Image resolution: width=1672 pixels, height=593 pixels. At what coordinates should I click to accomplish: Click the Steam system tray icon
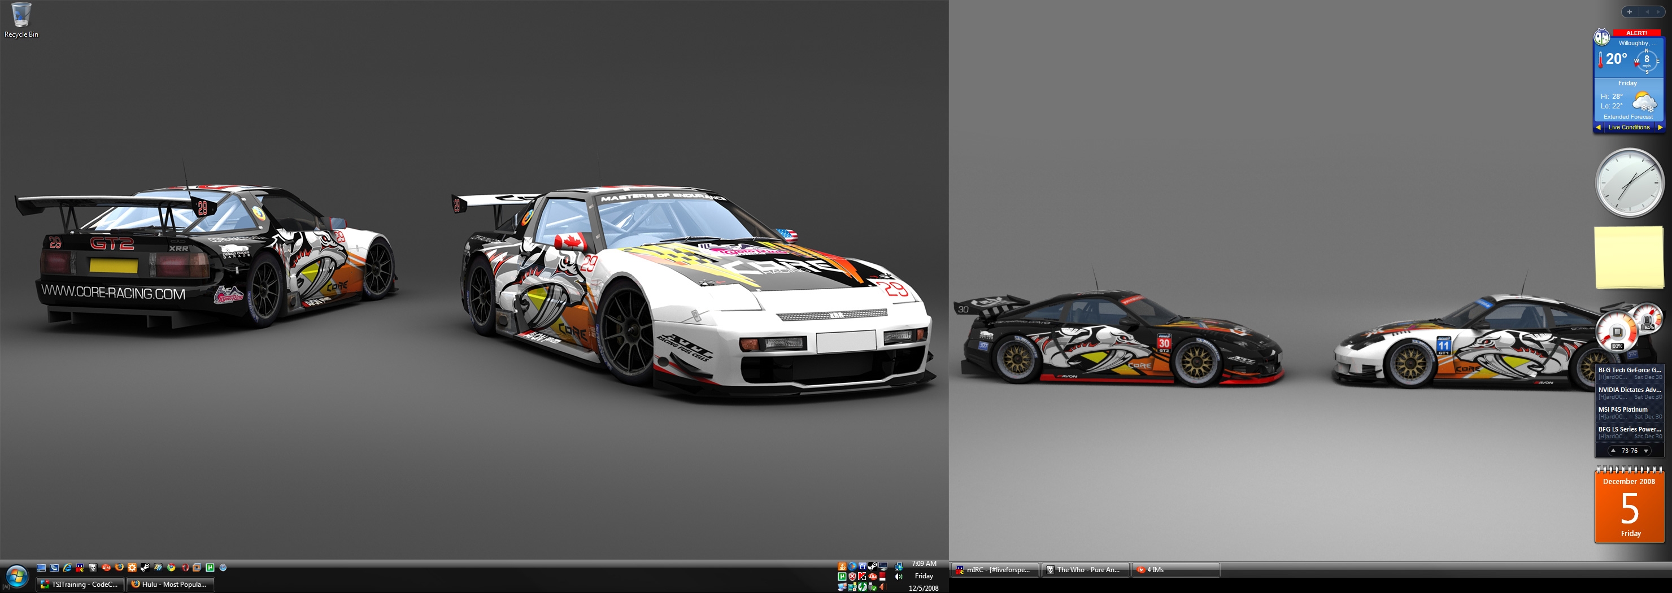pyautogui.click(x=873, y=567)
